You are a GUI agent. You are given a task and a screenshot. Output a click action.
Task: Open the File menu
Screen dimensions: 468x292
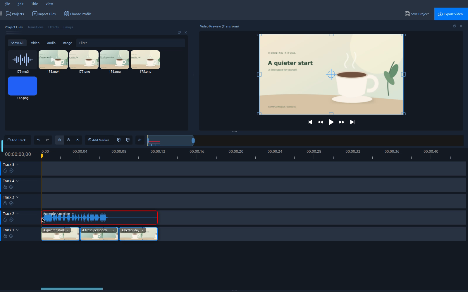7,4
